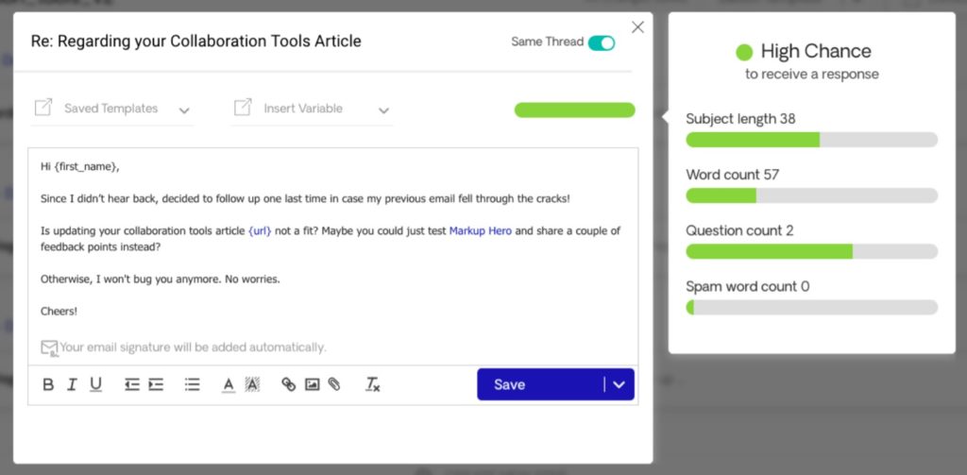
Task: Apply underline formatting
Action: [x=95, y=384]
